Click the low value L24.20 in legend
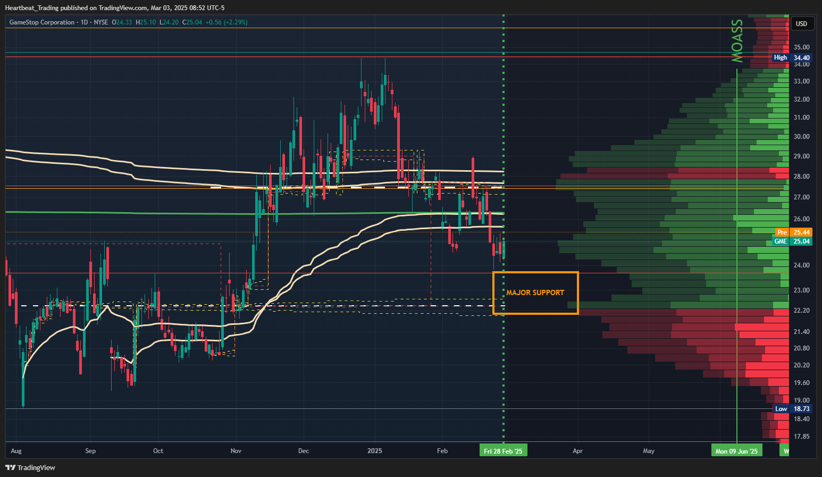The height and width of the screenshot is (477, 822). pos(169,22)
